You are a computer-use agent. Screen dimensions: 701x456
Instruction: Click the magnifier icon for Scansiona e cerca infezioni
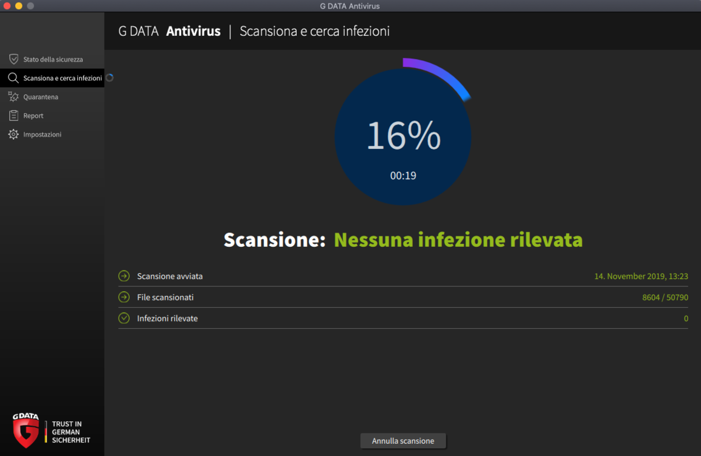[13, 78]
